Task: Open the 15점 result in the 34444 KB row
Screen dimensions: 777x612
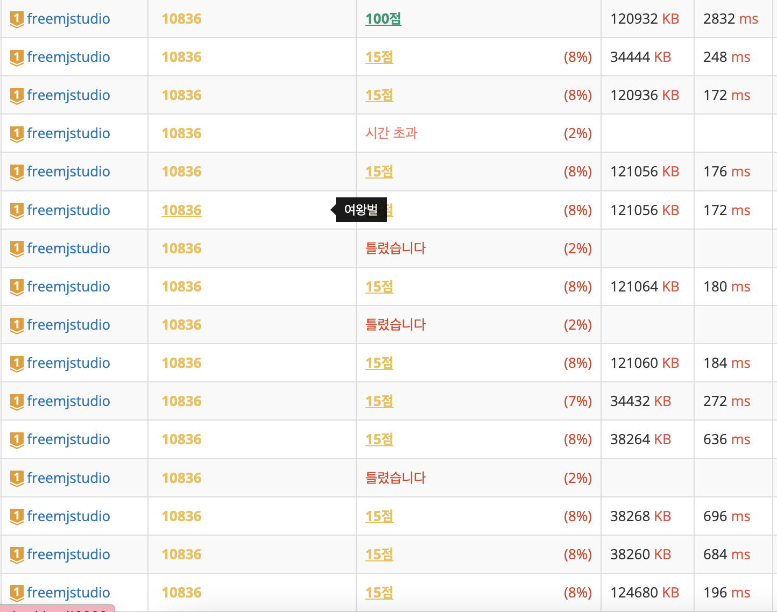Action: pos(379,57)
